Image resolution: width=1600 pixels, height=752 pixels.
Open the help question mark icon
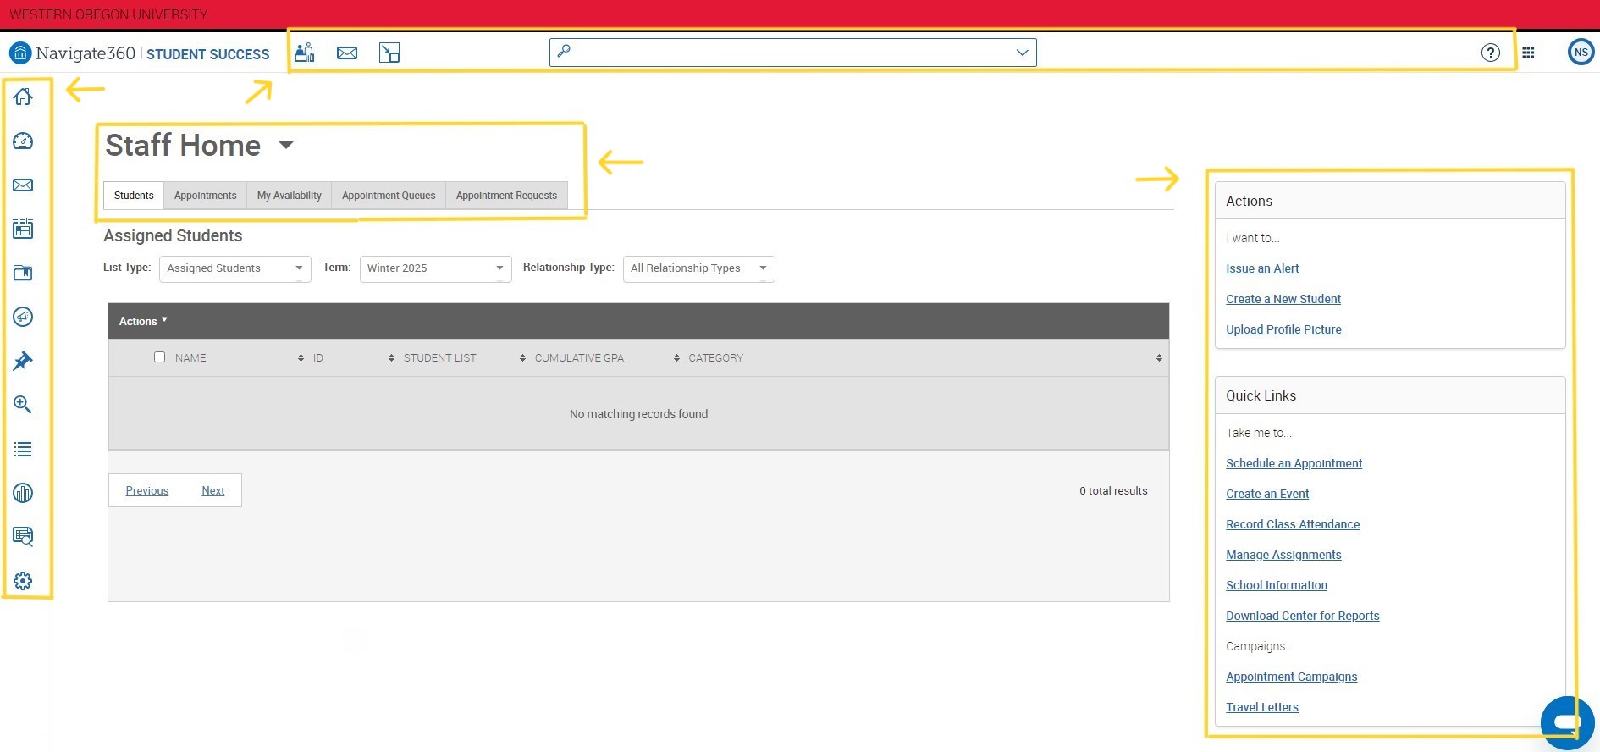click(1490, 53)
